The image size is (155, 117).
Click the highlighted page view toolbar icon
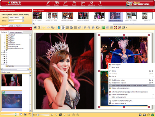click(x=63, y=28)
